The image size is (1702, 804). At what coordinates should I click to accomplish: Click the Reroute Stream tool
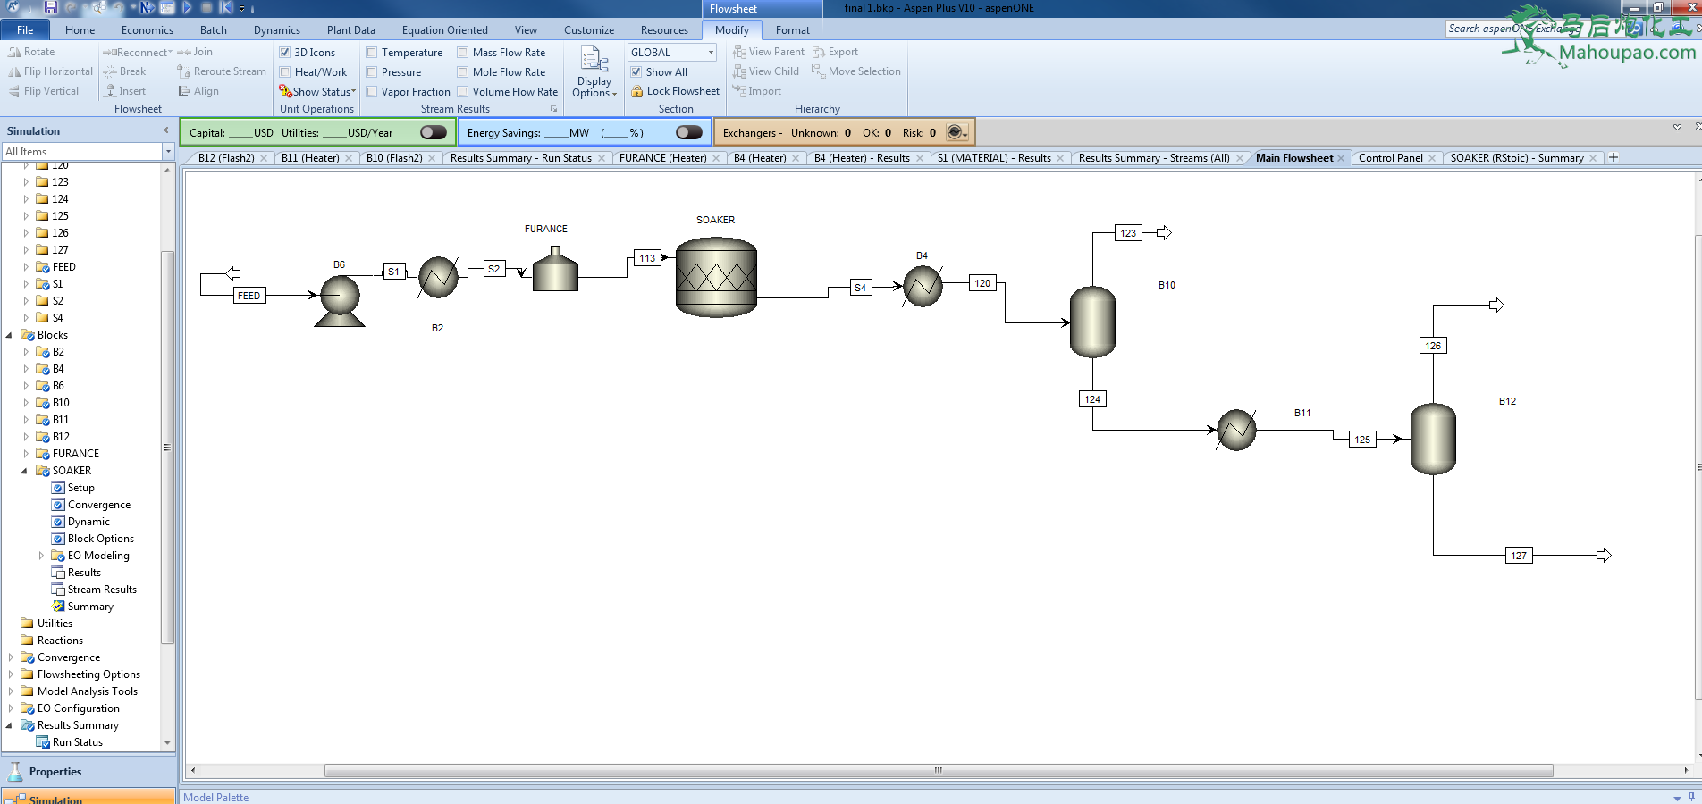coord(222,71)
